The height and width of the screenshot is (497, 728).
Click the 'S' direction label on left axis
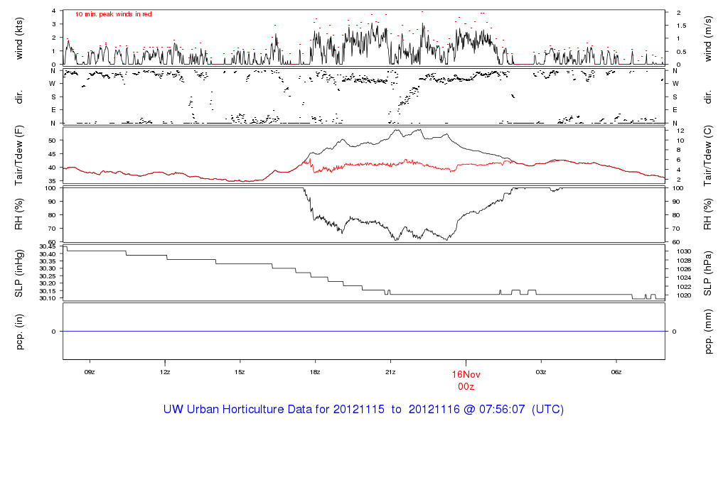click(x=53, y=97)
